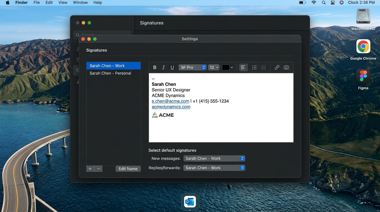This screenshot has width=380, height=212.
Task: Open the Replies/forwards default signature dropdown
Action: coord(214,168)
